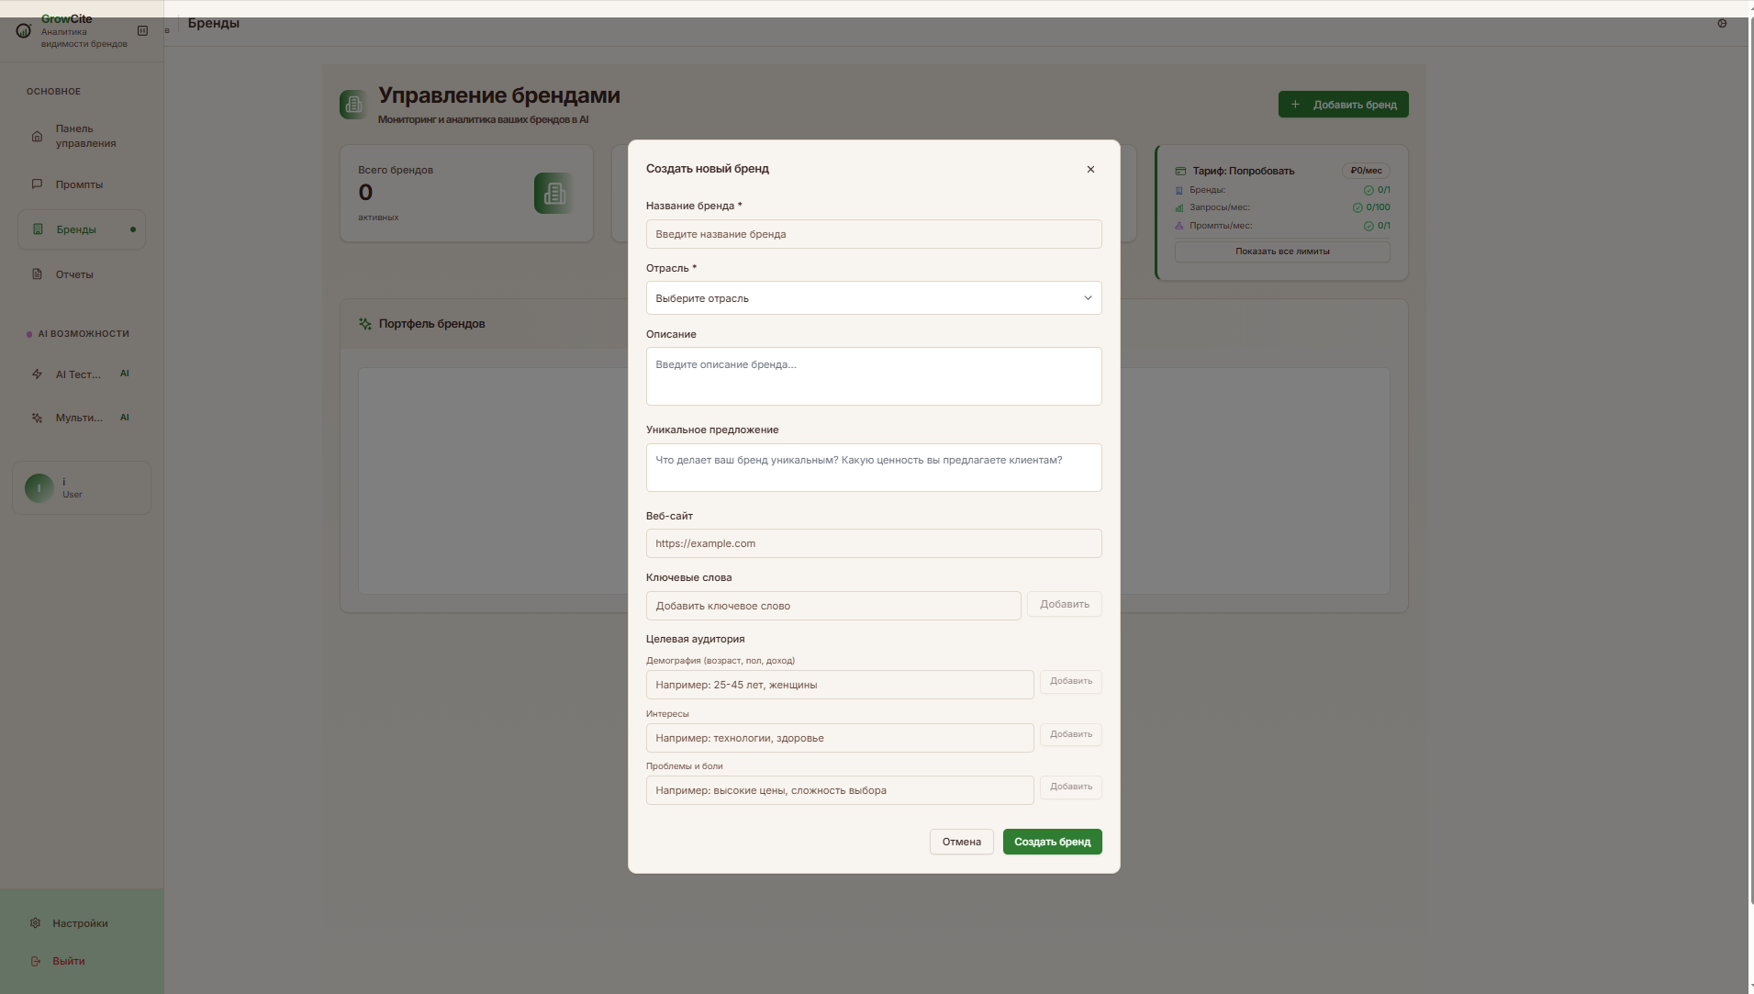This screenshot has width=1754, height=994.
Task: Click the Отчеты document icon in sidebar
Action: pyautogui.click(x=38, y=274)
